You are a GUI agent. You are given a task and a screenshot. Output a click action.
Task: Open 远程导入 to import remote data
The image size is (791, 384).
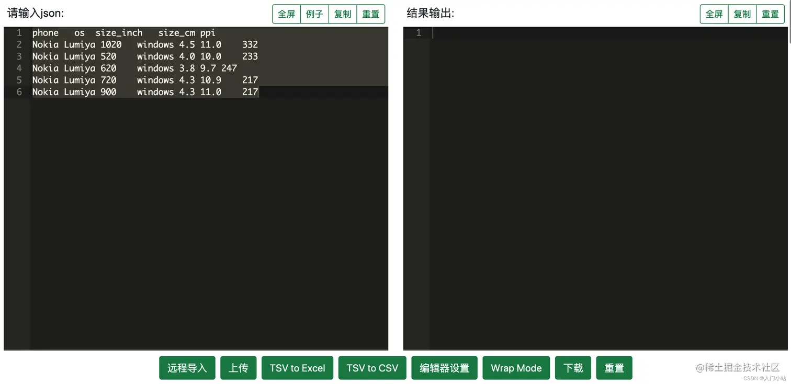pyautogui.click(x=187, y=368)
